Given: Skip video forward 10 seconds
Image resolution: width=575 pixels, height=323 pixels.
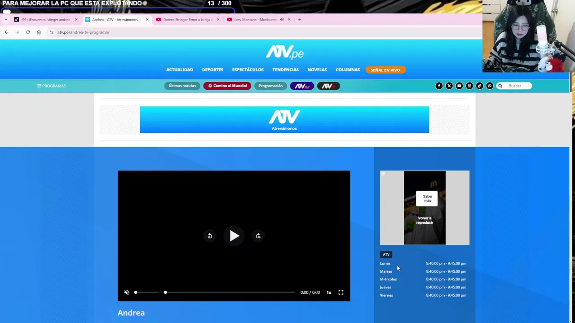Looking at the screenshot, I should (x=258, y=236).
